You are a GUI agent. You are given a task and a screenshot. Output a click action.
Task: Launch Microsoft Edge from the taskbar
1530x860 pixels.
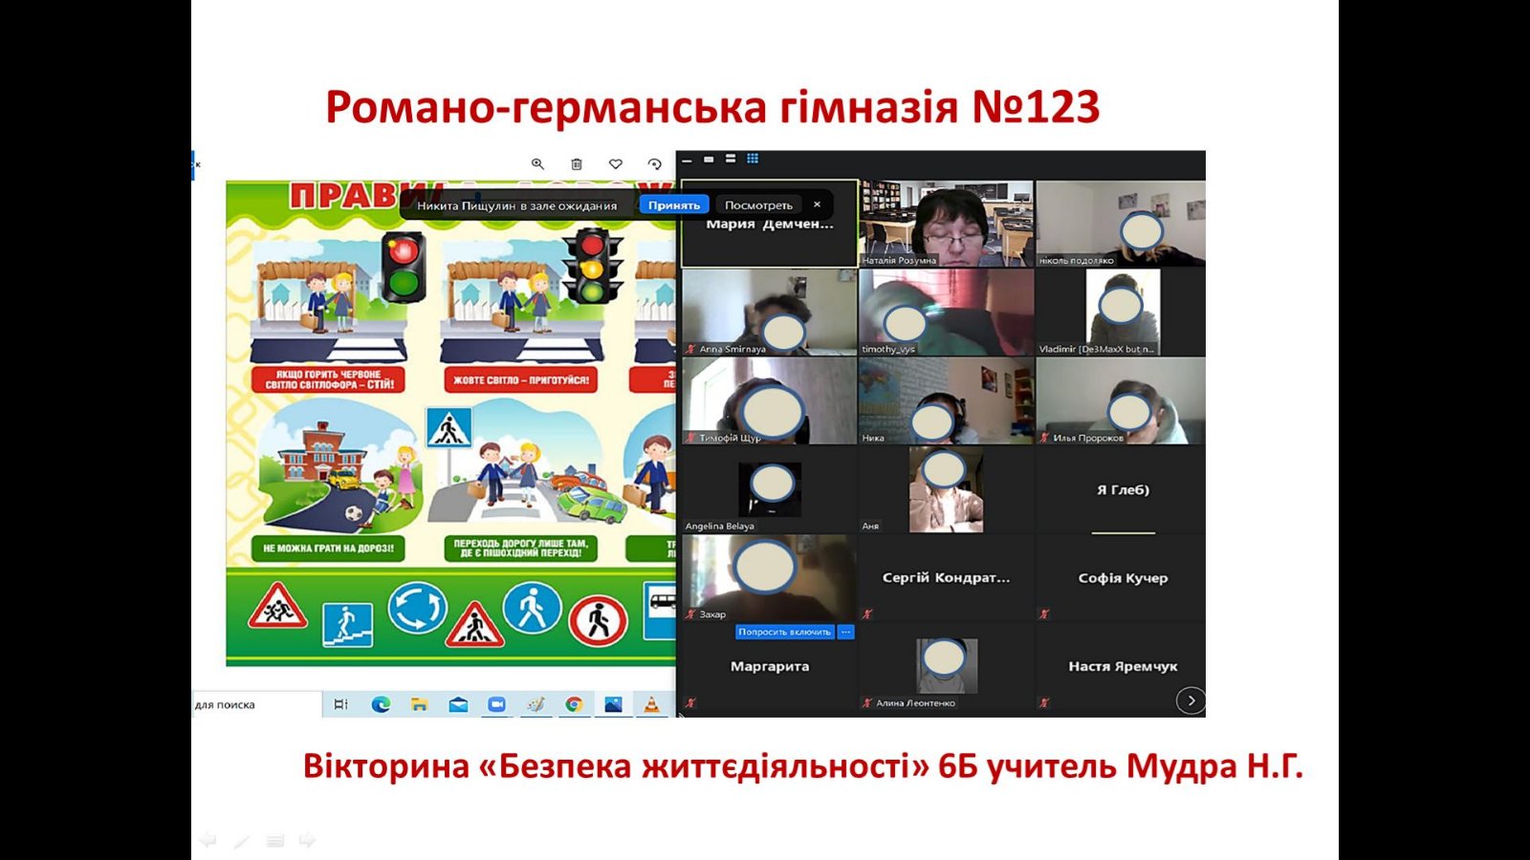(381, 704)
